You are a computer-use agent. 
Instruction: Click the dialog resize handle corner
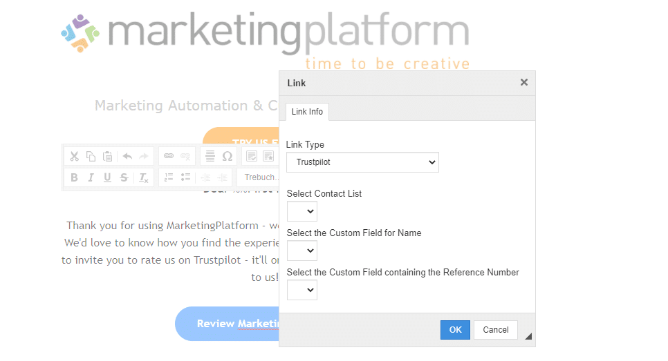pyautogui.click(x=528, y=336)
